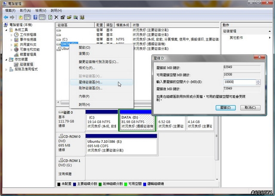Expand the 共用資料夾 node arrow

(12, 45)
